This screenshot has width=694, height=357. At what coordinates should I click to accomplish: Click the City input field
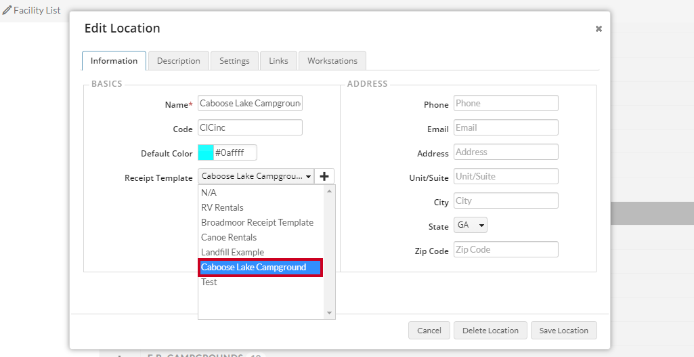point(506,201)
